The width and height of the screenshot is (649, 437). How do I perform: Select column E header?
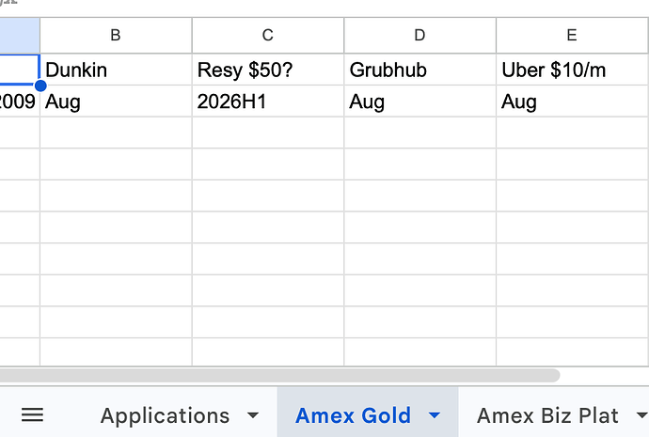pos(572,35)
